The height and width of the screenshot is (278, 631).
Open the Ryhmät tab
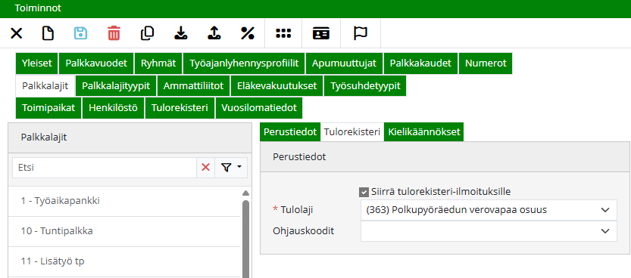(x=158, y=63)
